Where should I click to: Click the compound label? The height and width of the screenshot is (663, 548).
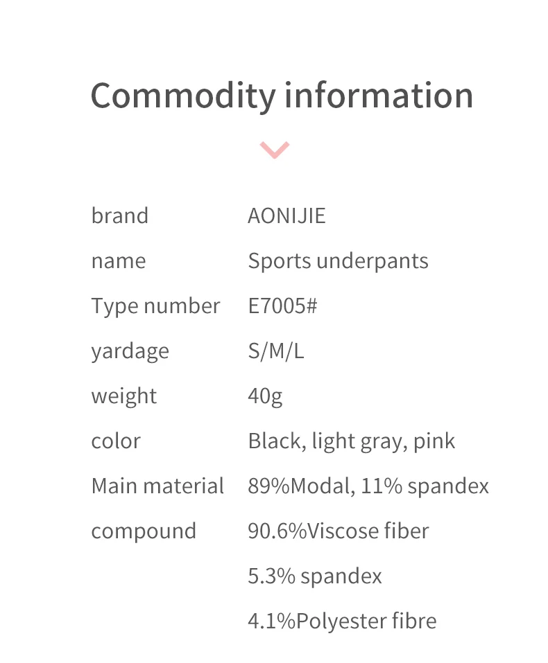coord(143,531)
